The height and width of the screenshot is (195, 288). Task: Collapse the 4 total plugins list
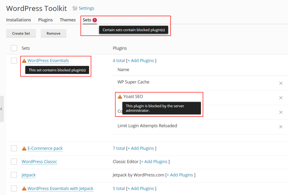point(119,61)
